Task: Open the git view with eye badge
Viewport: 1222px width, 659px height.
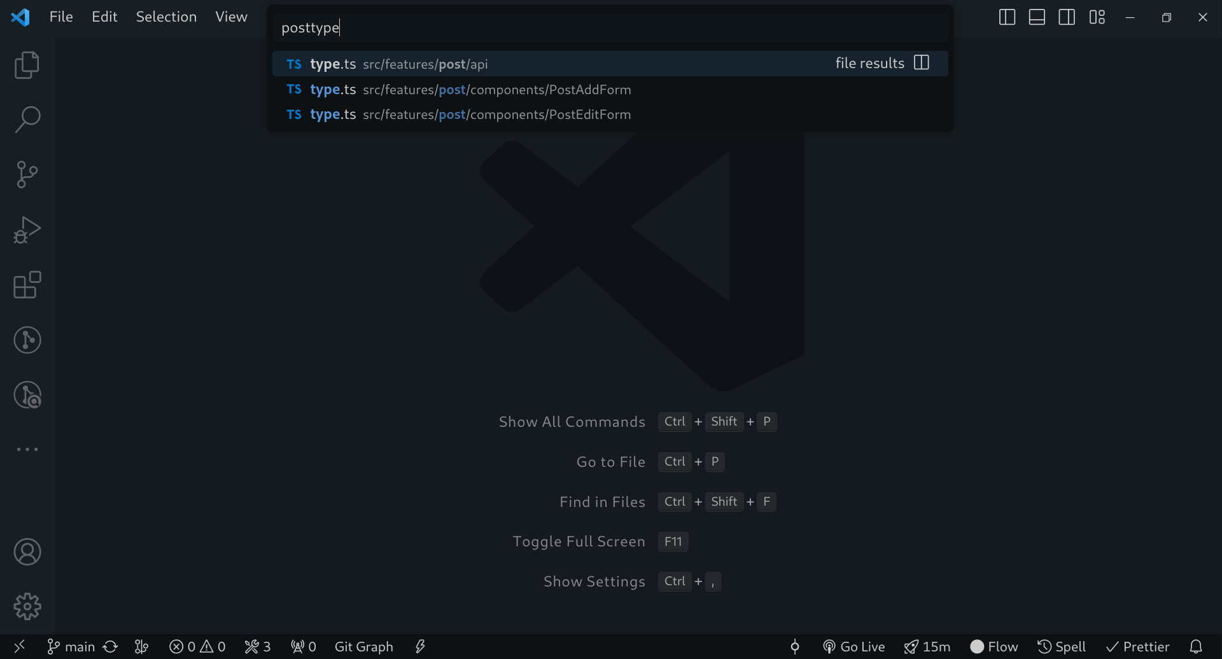Action: [x=27, y=394]
